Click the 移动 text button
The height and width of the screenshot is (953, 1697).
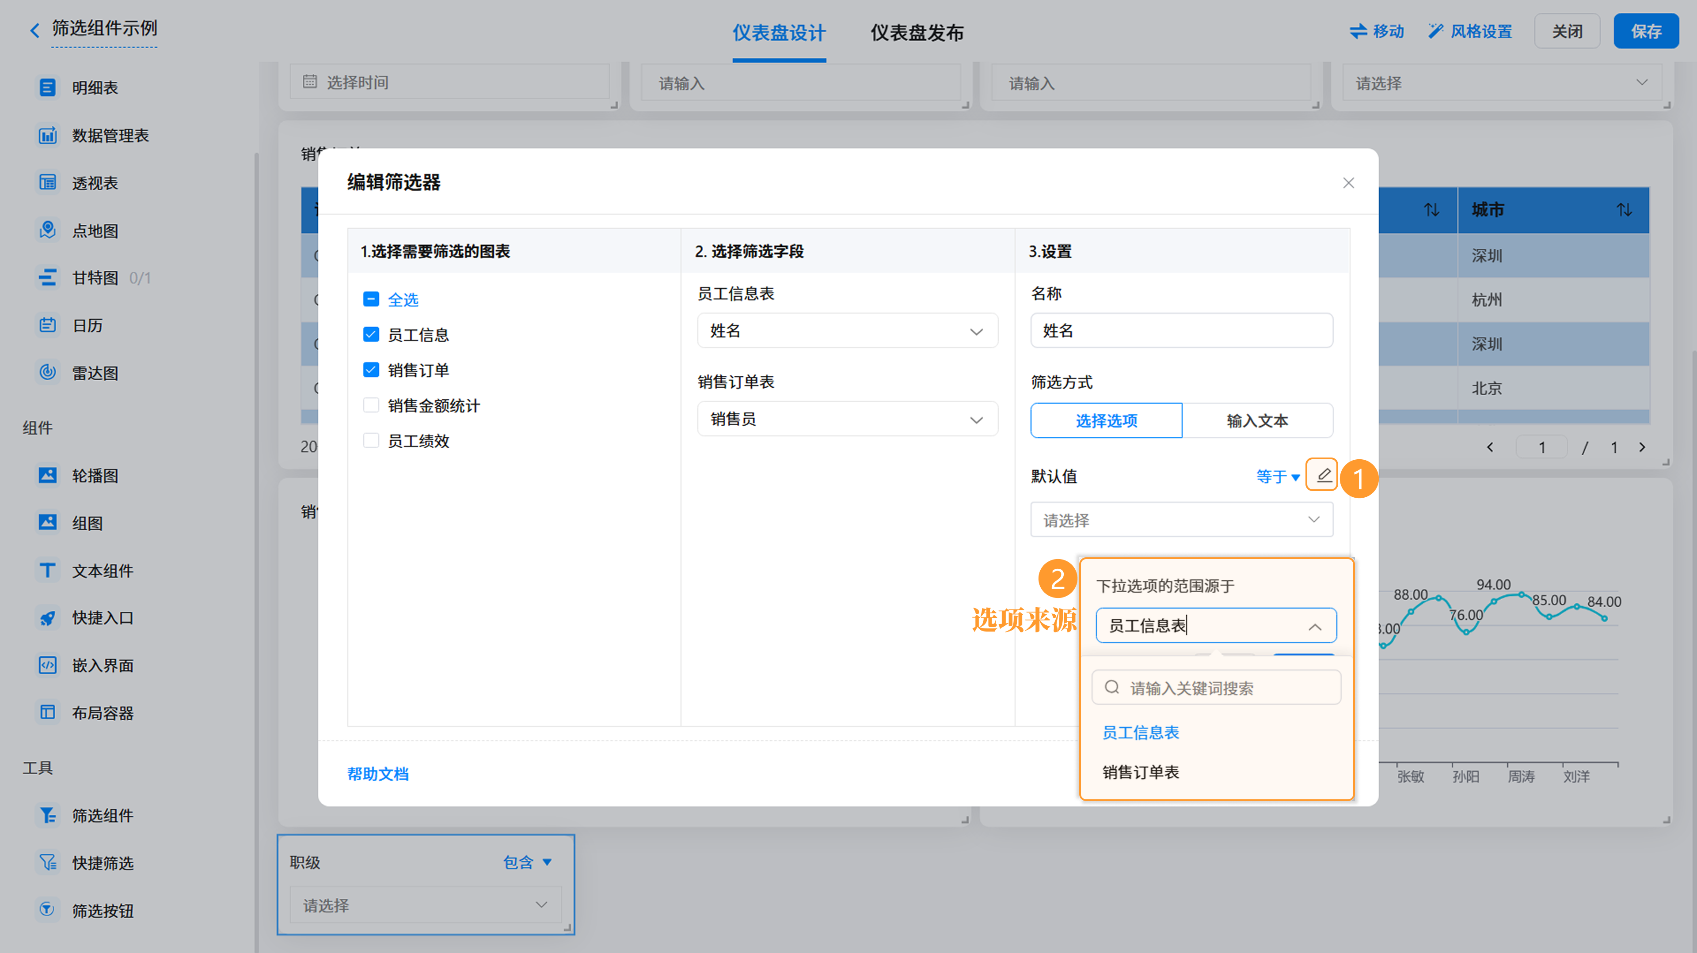tap(1388, 31)
